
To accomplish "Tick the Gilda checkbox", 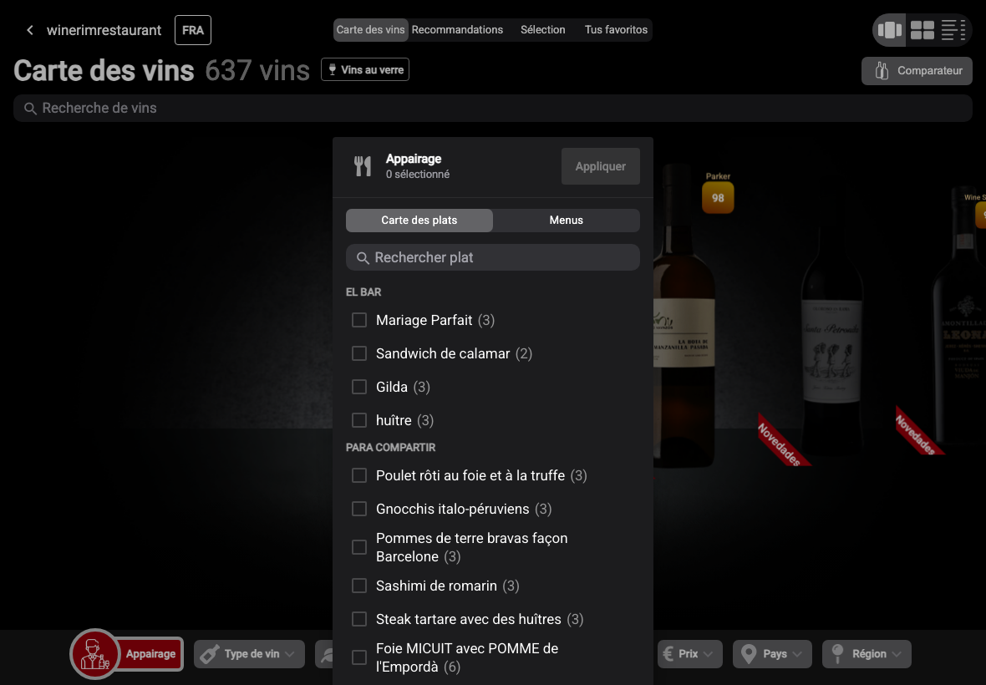I will click(359, 387).
